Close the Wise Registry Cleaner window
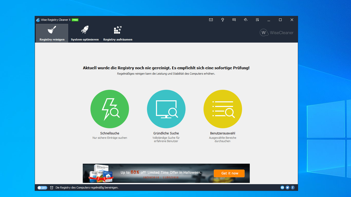 292,20
